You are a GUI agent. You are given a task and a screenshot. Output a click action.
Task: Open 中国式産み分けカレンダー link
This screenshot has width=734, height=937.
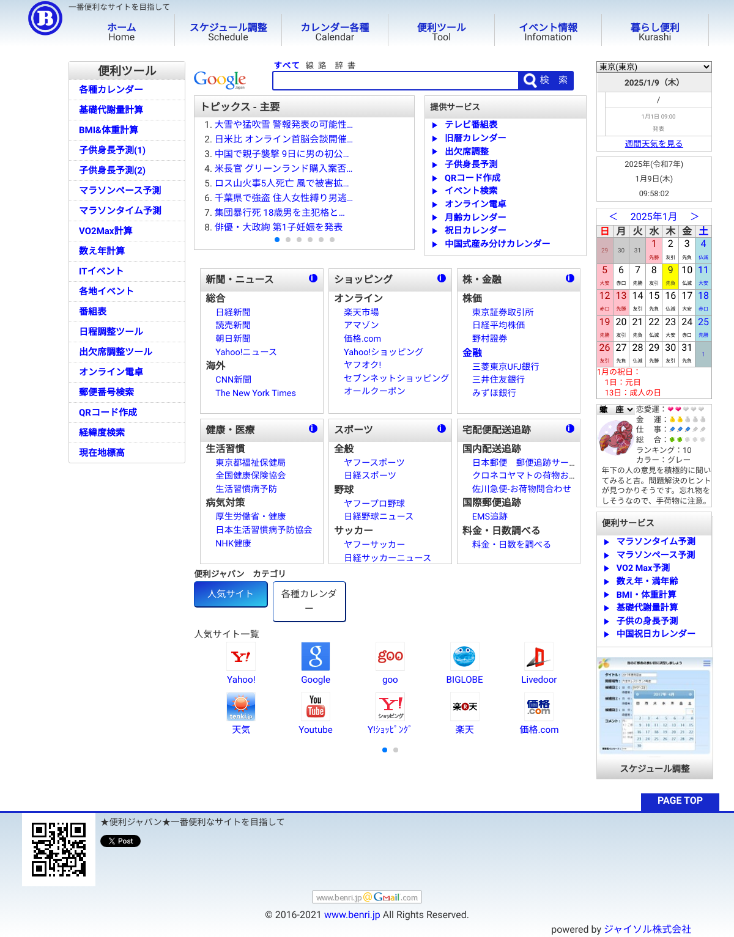497,243
